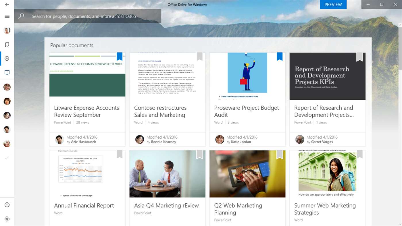The height and width of the screenshot is (226, 402).
Task: Open Asia Q4 two men meeting thumbnail
Action: pyautogui.click(x=167, y=174)
